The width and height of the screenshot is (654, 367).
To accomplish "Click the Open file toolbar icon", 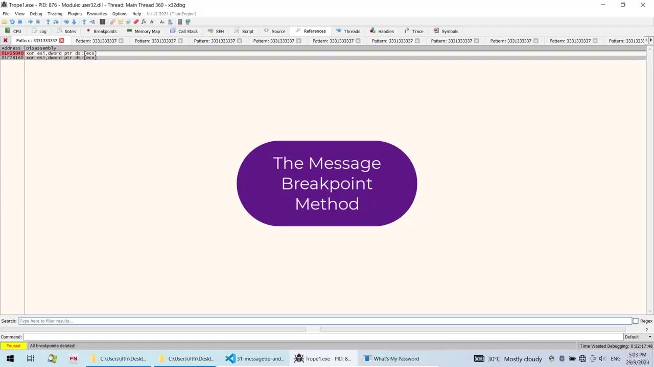I will [5, 22].
